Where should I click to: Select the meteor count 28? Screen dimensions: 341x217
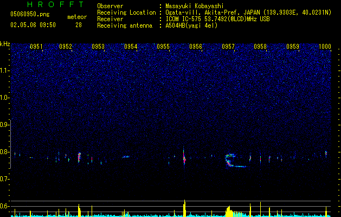[79, 25]
